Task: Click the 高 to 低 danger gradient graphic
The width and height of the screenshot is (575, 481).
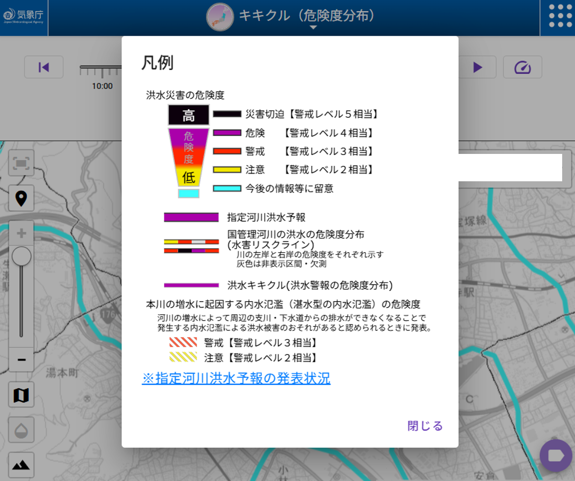Action: [x=189, y=151]
